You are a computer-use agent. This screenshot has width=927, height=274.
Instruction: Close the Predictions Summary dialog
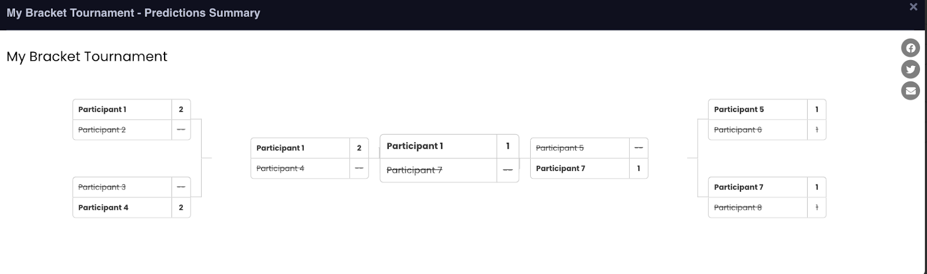tap(913, 7)
